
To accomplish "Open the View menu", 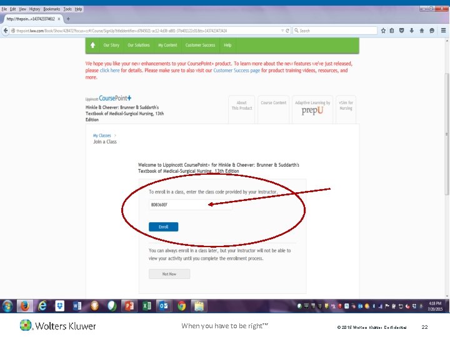I will click(x=22, y=9).
